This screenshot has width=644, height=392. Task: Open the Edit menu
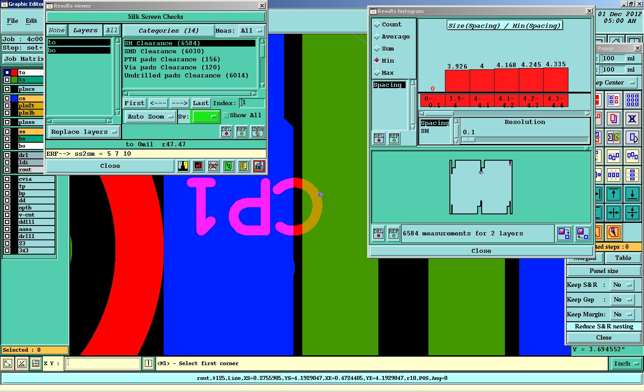point(31,21)
